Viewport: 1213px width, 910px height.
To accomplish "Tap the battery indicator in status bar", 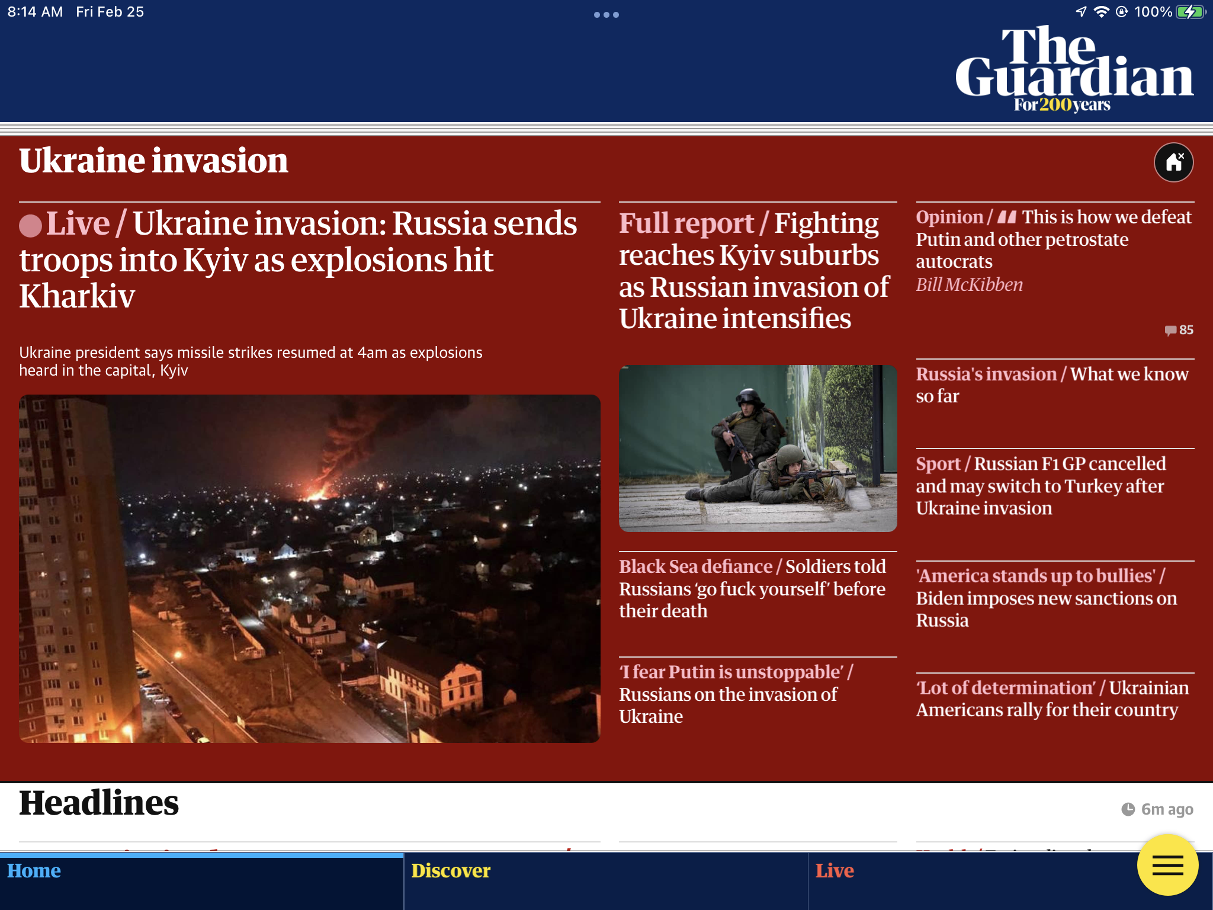I will 1190,12.
